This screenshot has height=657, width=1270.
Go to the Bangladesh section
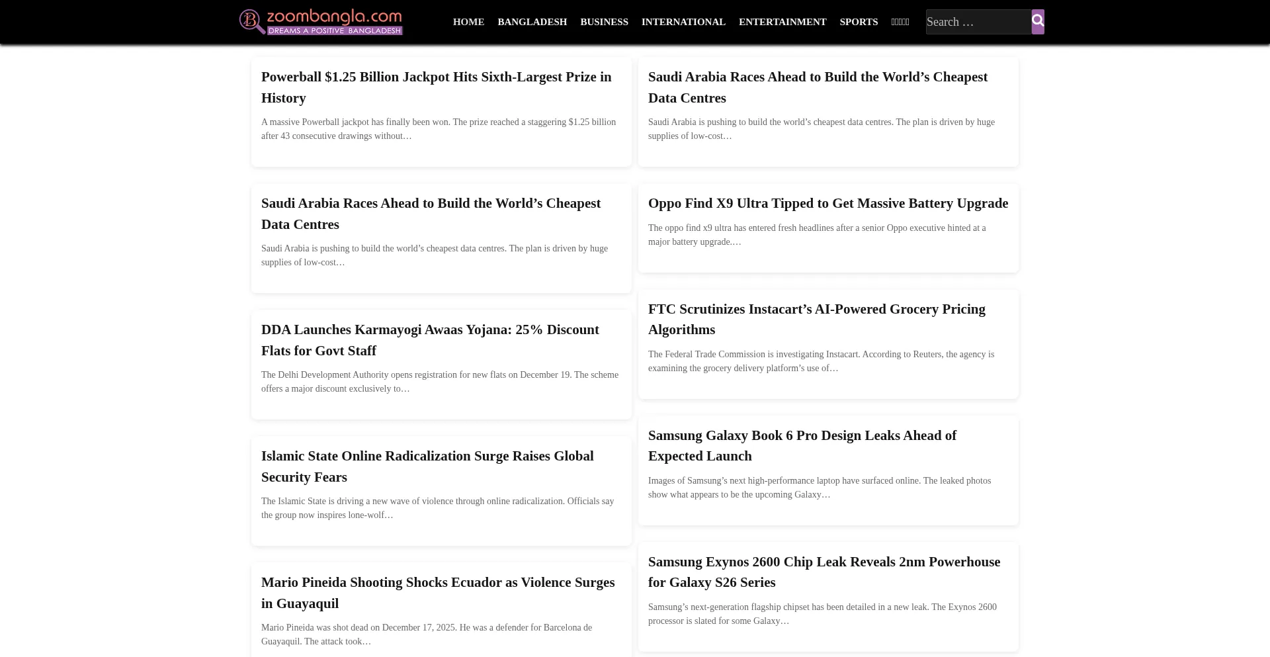pyautogui.click(x=532, y=22)
